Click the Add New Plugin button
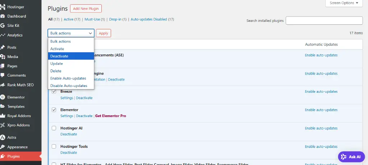The width and height of the screenshot is (368, 165). coord(86,9)
